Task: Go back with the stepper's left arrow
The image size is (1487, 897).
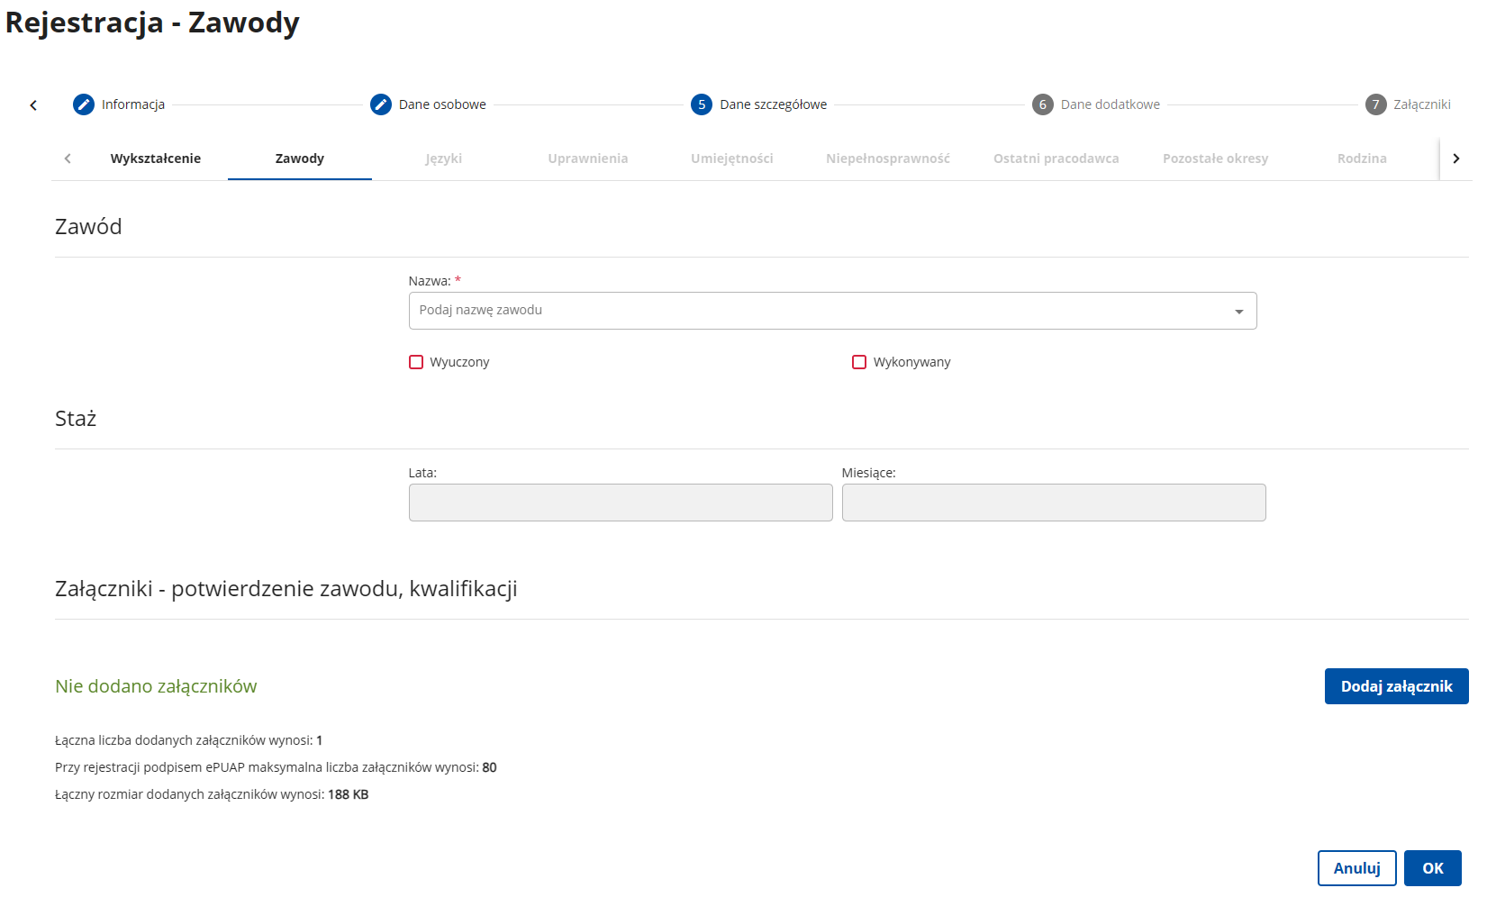Action: [x=33, y=105]
